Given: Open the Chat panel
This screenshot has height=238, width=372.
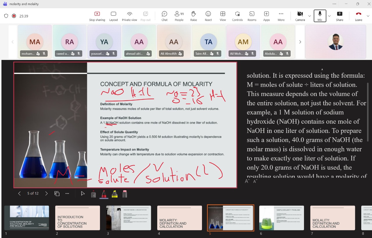Looking at the screenshot, I should [x=164, y=16].
